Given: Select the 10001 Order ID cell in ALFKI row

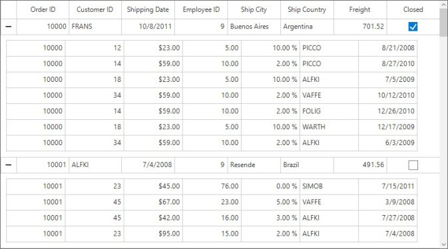Looking at the screenshot, I should click(x=43, y=165).
